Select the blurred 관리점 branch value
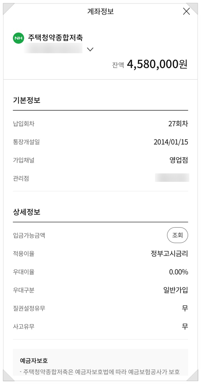 coord(172,178)
